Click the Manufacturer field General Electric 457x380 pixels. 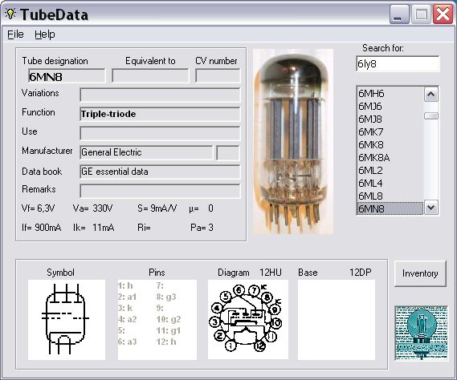click(146, 152)
